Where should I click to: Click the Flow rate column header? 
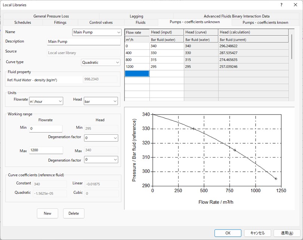pos(137,32)
